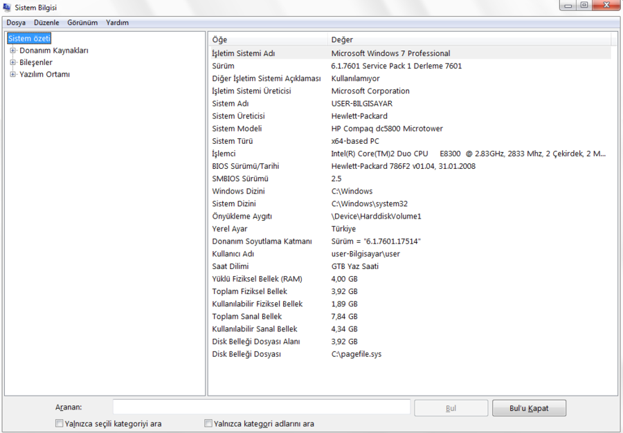Select the Önyükleme Aygıtı row label
Image resolution: width=623 pixels, height=433 pixels.
click(242, 217)
